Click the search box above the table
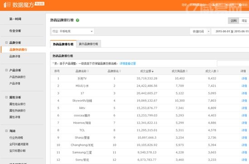249x164 pixels. pyautogui.click(x=233, y=64)
